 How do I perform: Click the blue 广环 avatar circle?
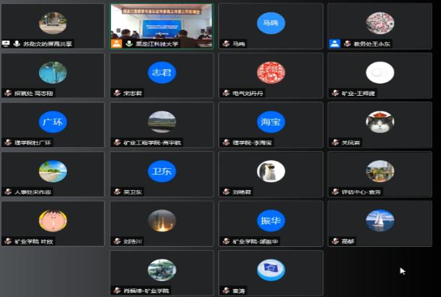point(53,121)
